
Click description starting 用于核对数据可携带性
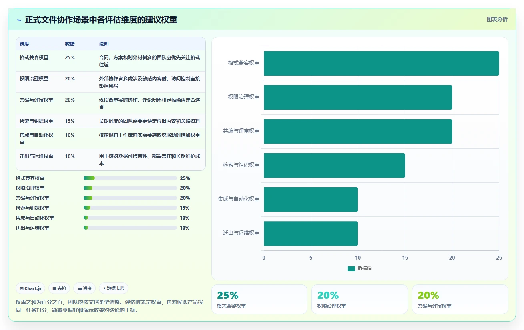[150, 160]
